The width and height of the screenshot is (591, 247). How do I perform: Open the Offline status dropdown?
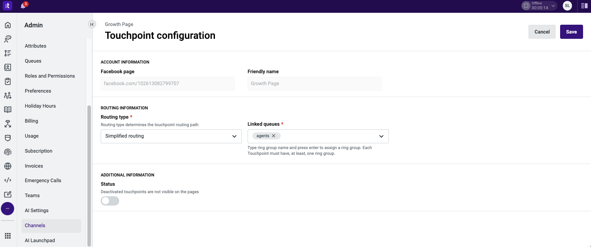tap(539, 6)
